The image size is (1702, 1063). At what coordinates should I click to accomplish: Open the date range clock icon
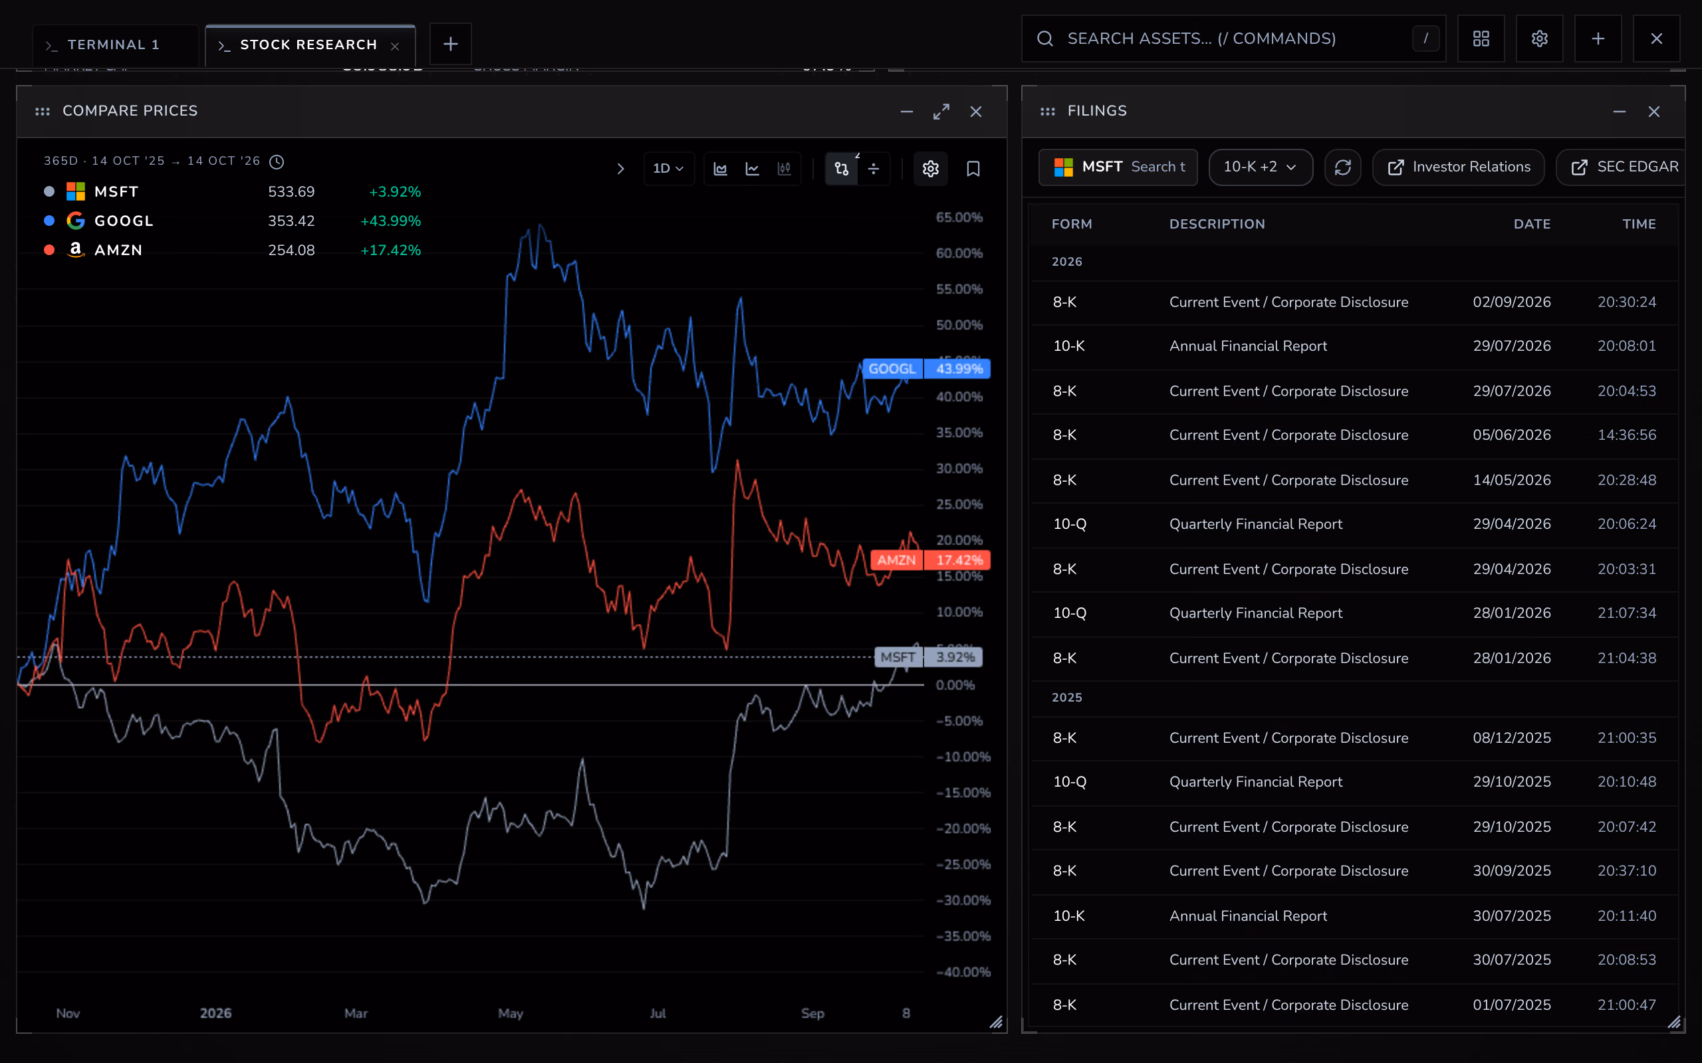click(x=277, y=161)
